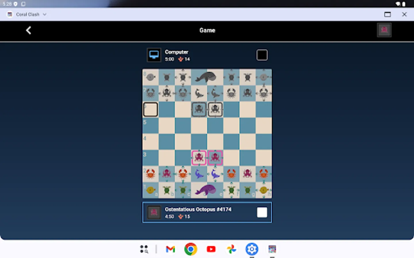This screenshot has height=258, width=414.
Task: Open the crab profile icon in the header
Action: tap(384, 30)
